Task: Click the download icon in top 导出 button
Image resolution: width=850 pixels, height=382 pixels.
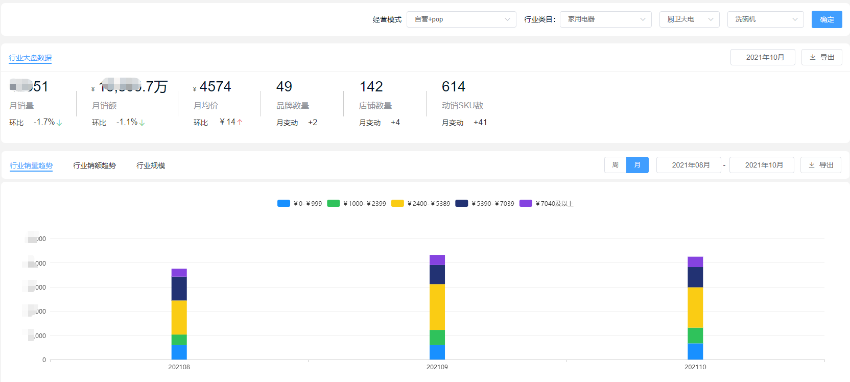Action: coord(813,57)
